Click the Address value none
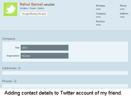Screen dimensions: 131x98 [122, 17]
